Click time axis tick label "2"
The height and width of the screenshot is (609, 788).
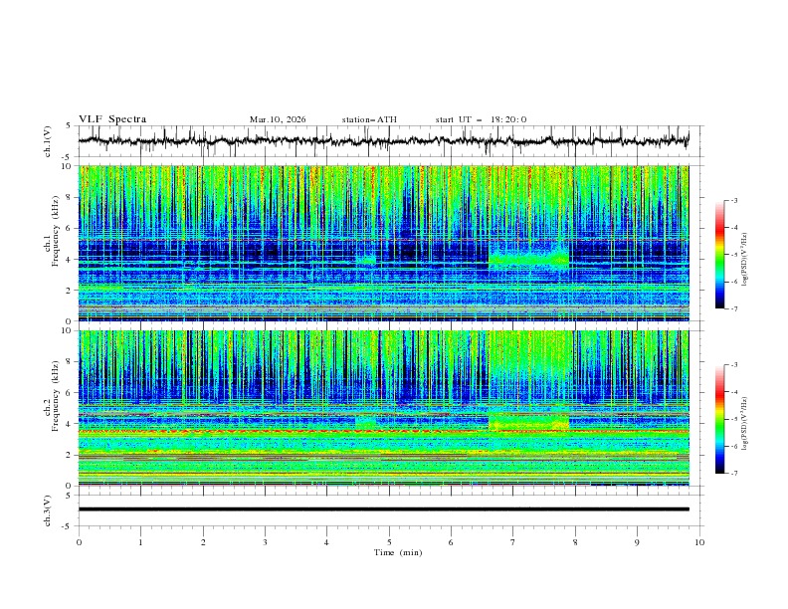pos(203,542)
